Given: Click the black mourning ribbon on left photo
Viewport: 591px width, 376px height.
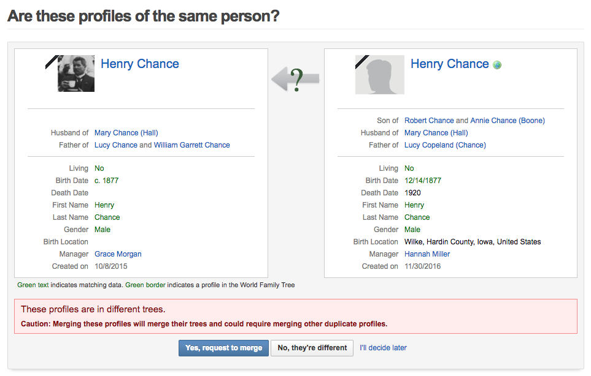Looking at the screenshot, I should coord(52,62).
